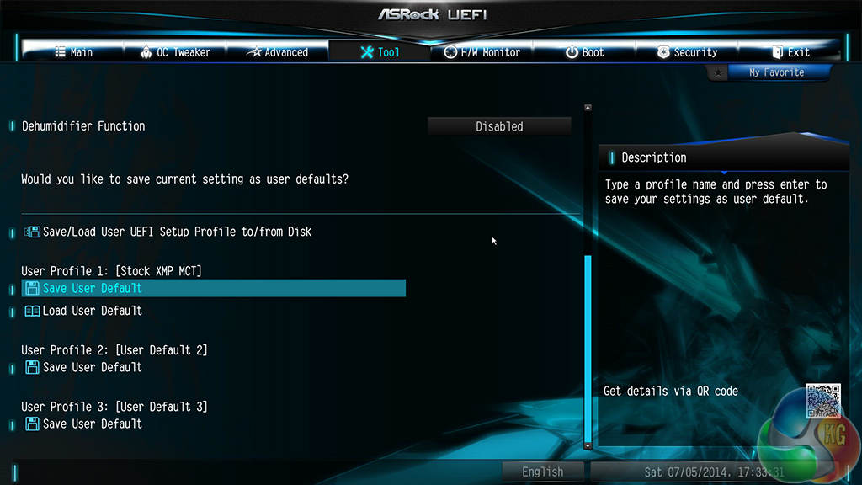Click the date and time display

[x=714, y=472]
